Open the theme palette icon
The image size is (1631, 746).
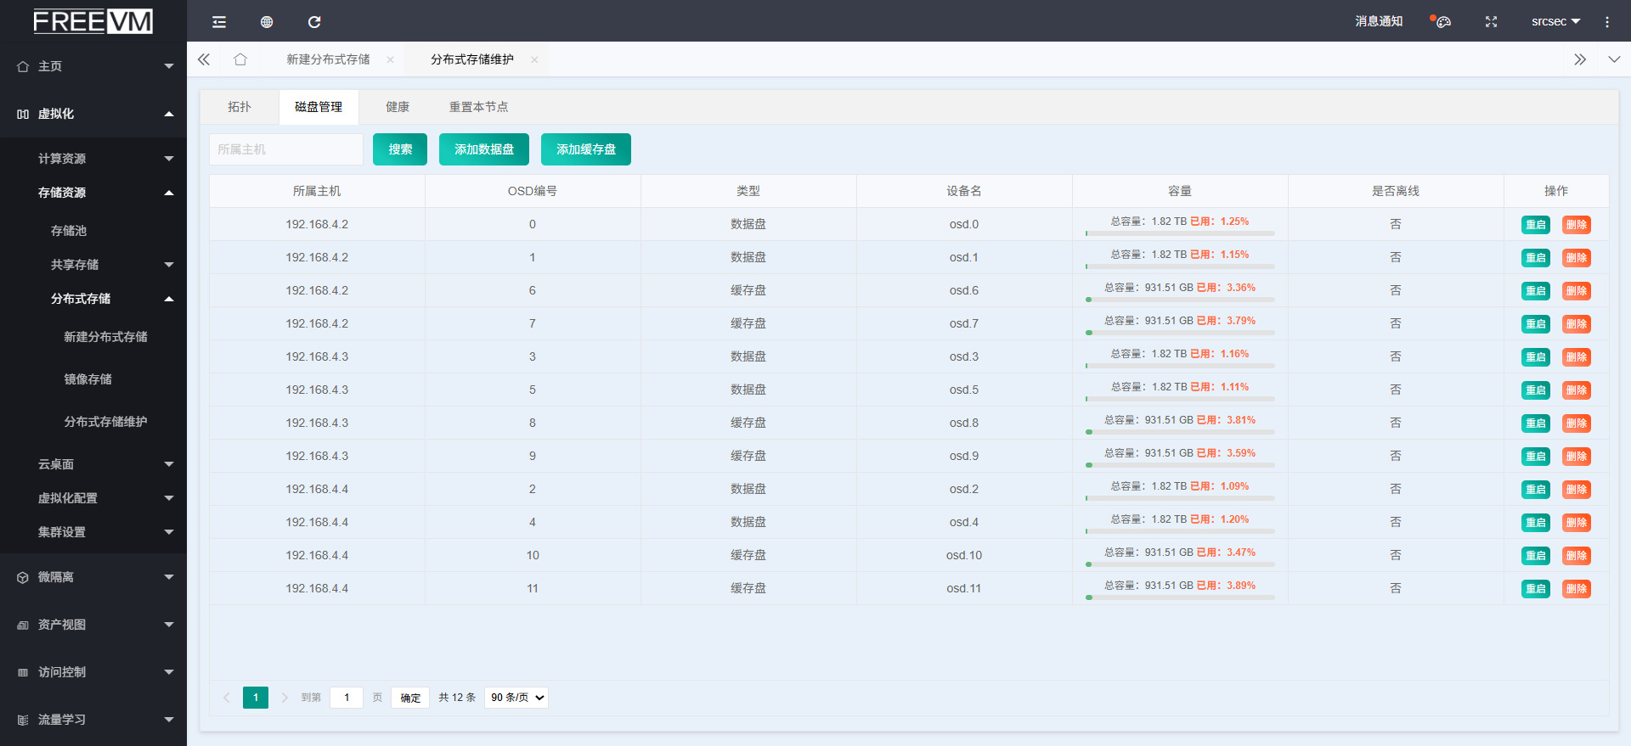pyautogui.click(x=1442, y=22)
